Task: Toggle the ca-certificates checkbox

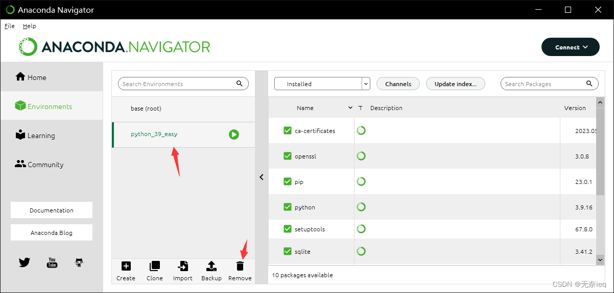Action: pos(288,130)
